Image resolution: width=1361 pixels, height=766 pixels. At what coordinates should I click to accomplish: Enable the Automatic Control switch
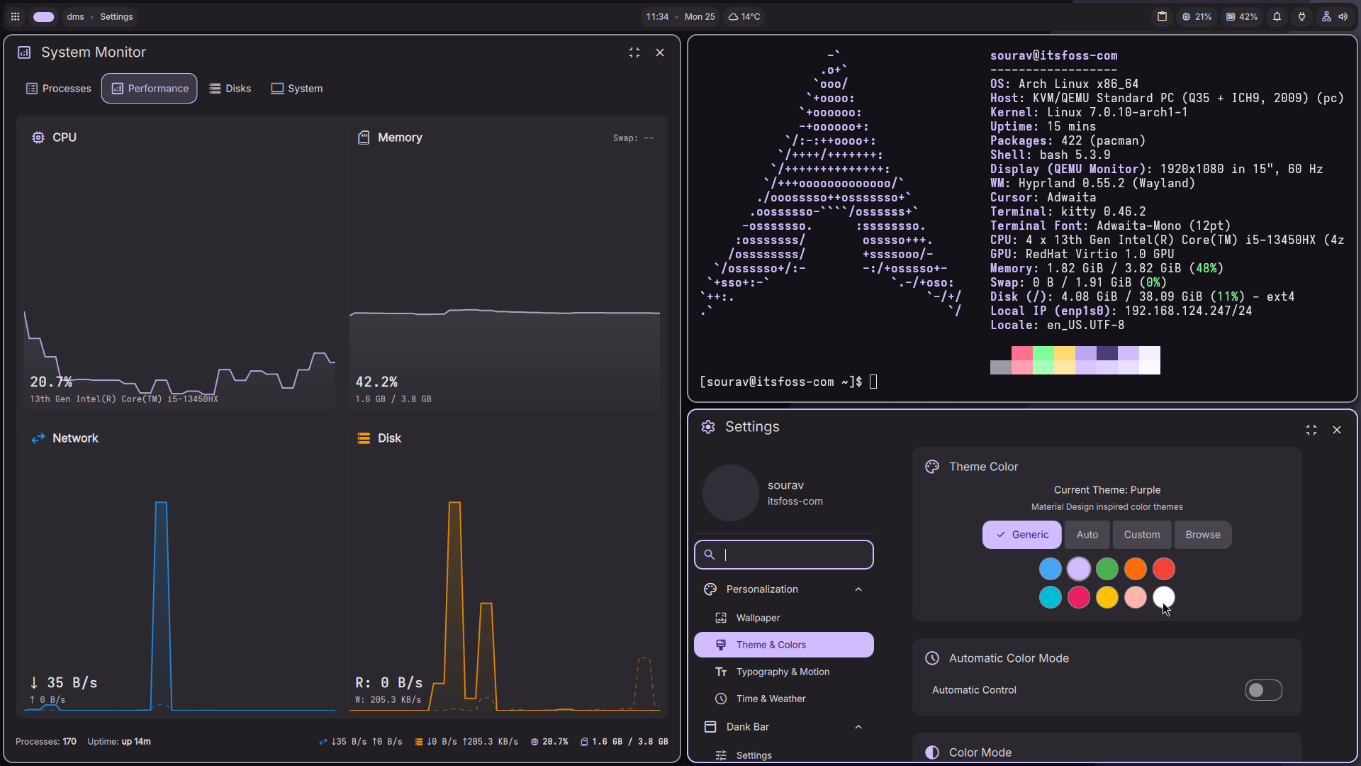point(1263,690)
